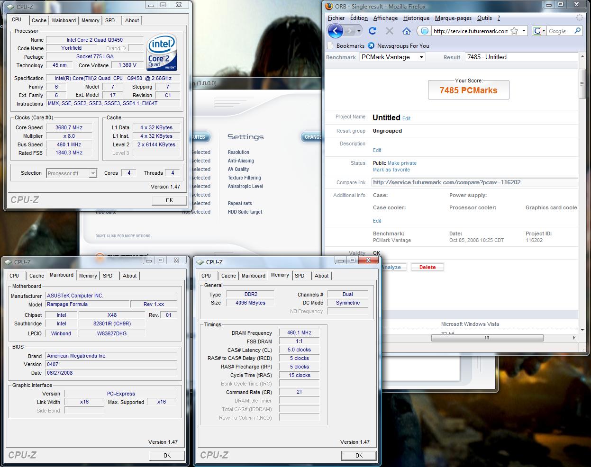
Task: Click the Result field 7485 - Untitled
Action: click(x=521, y=57)
